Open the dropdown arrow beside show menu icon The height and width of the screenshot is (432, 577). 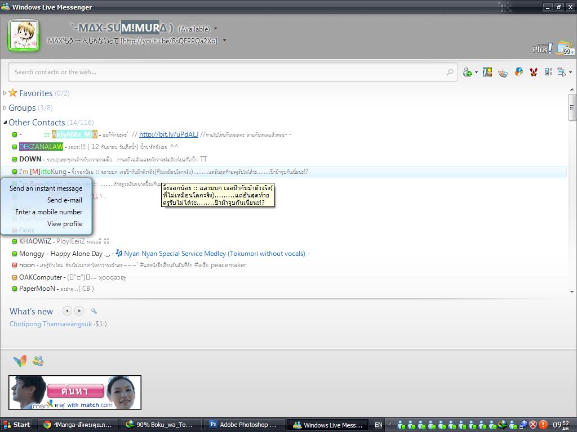pos(570,73)
